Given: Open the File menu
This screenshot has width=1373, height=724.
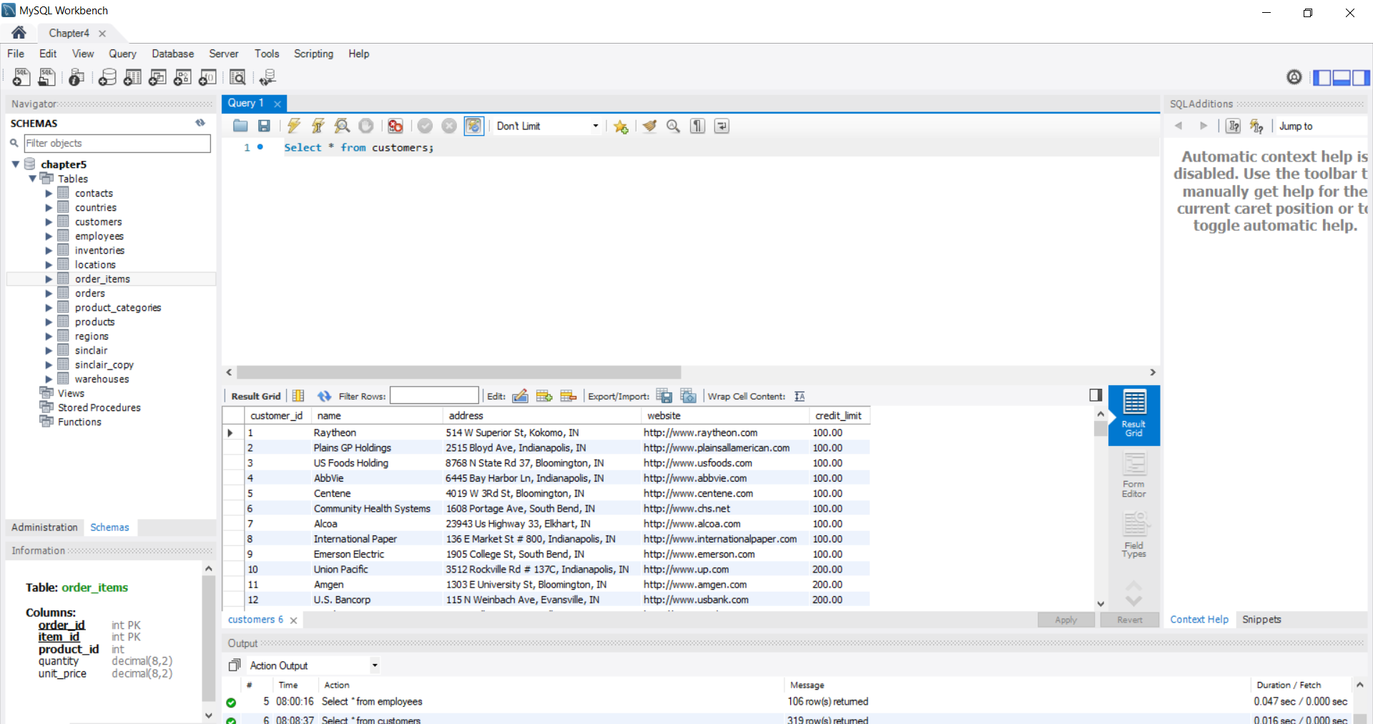Looking at the screenshot, I should (x=16, y=54).
